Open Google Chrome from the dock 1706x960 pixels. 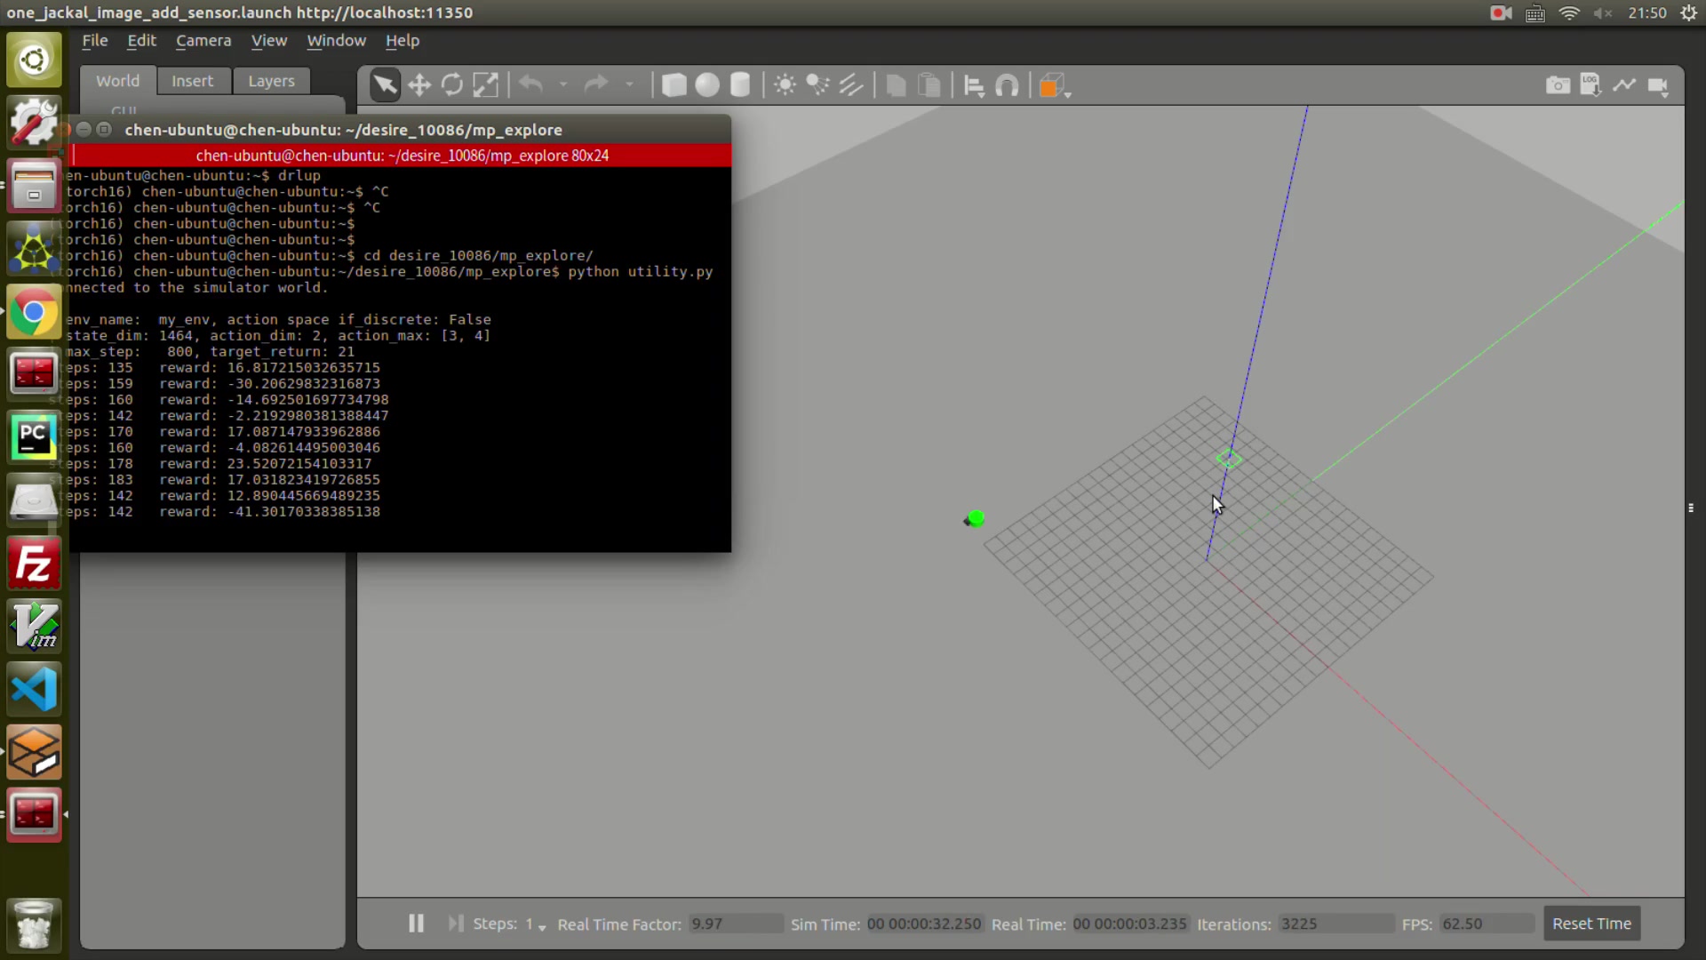coord(34,312)
